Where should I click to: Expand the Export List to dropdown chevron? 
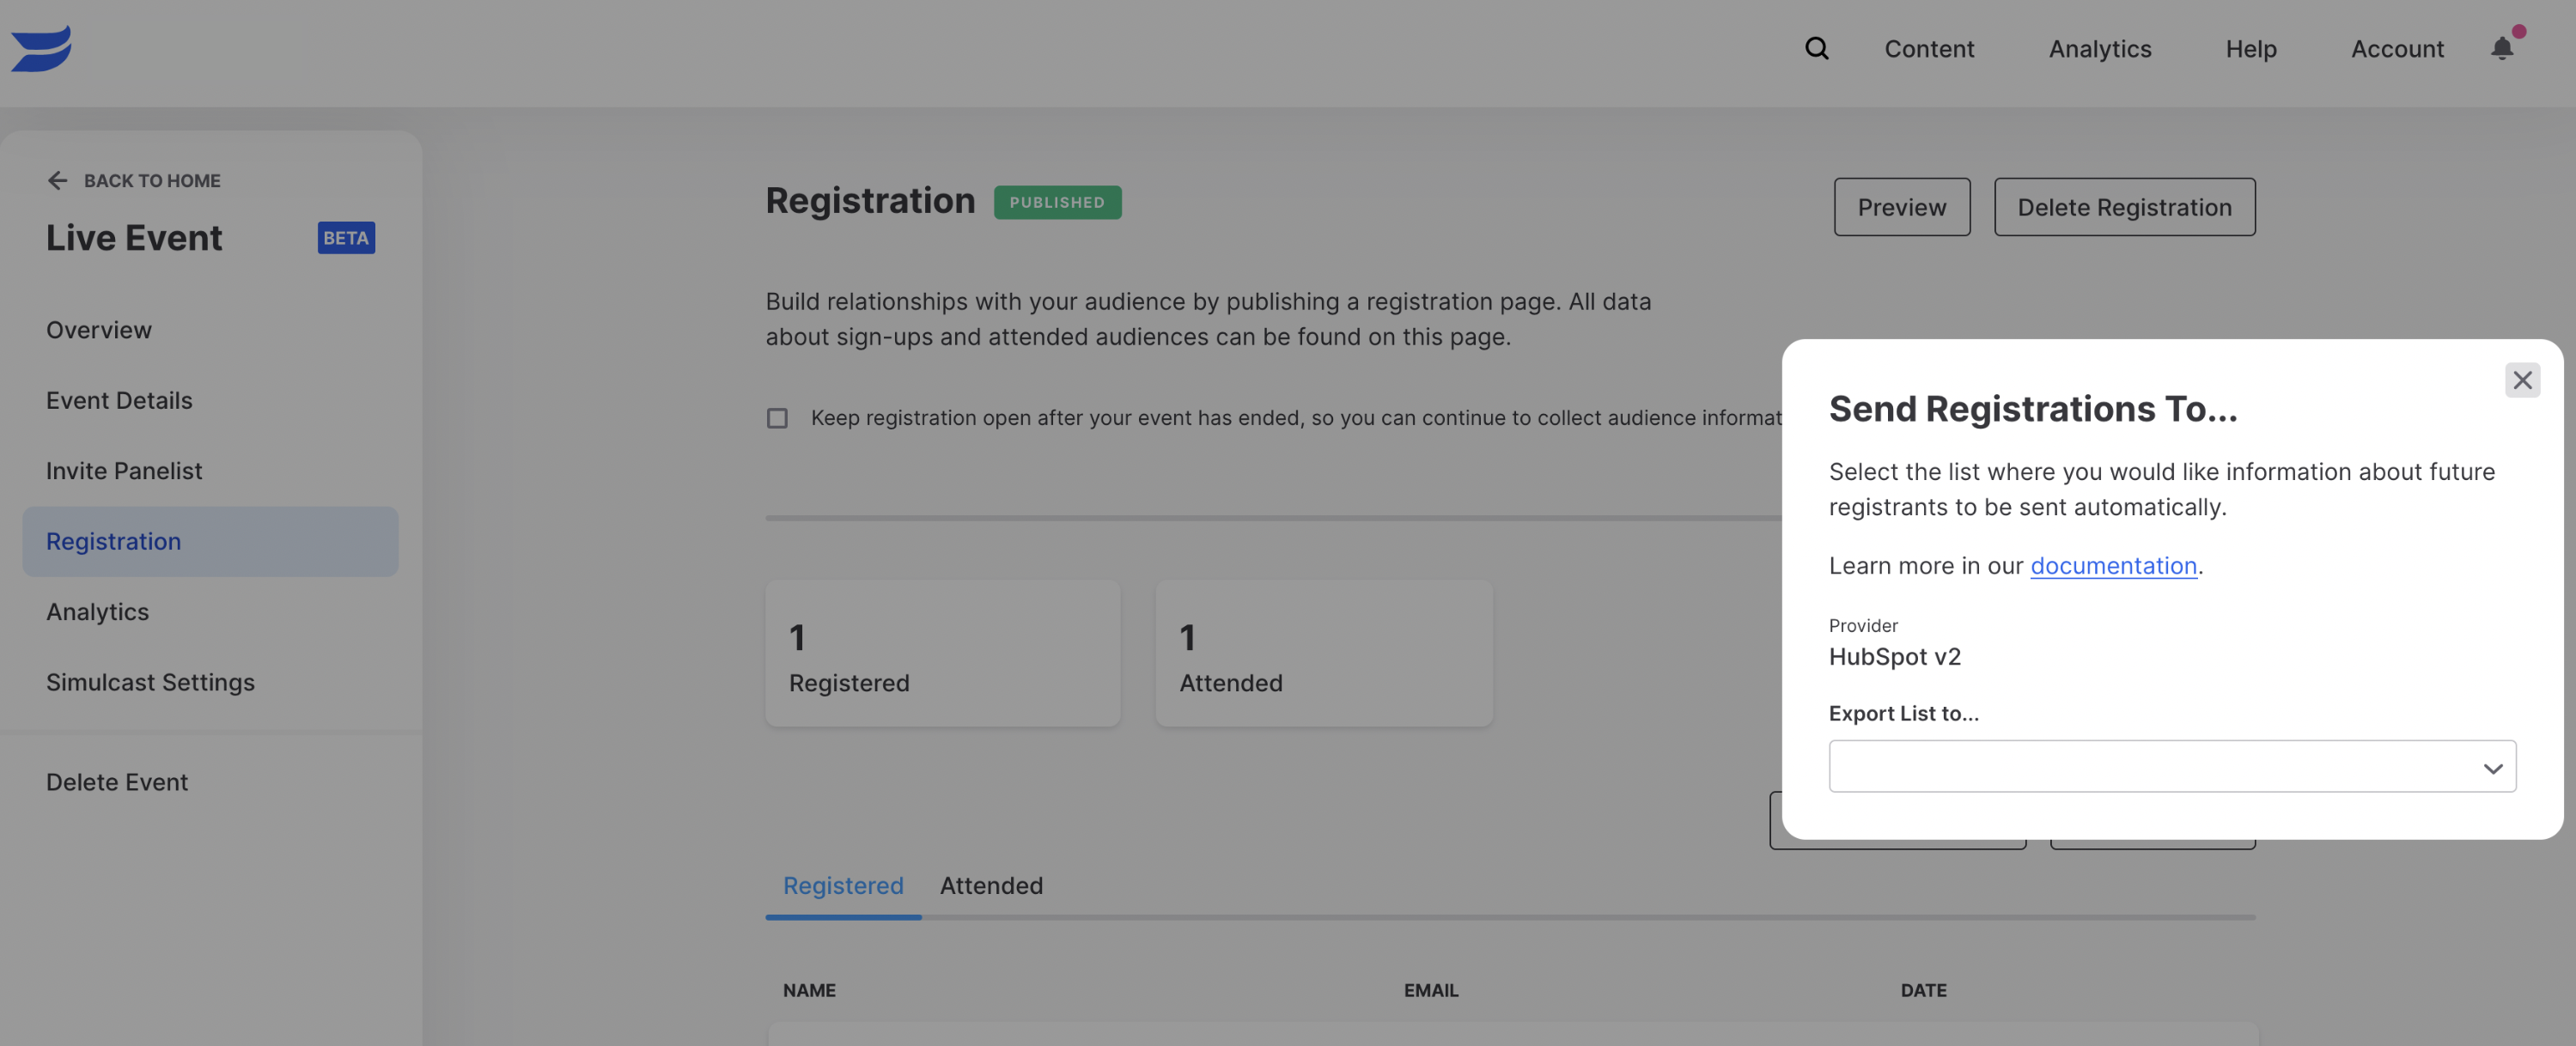(x=2492, y=768)
